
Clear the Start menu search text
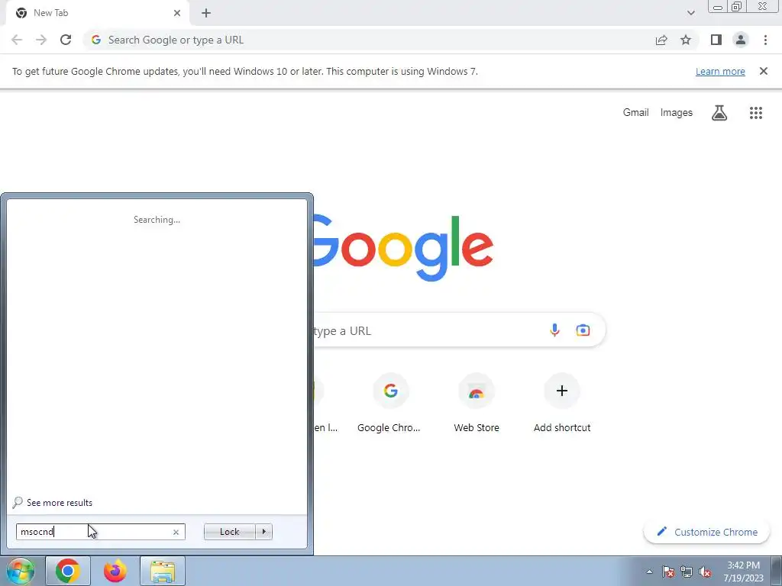[x=176, y=532]
